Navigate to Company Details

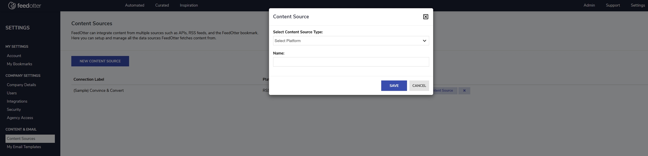(x=21, y=85)
